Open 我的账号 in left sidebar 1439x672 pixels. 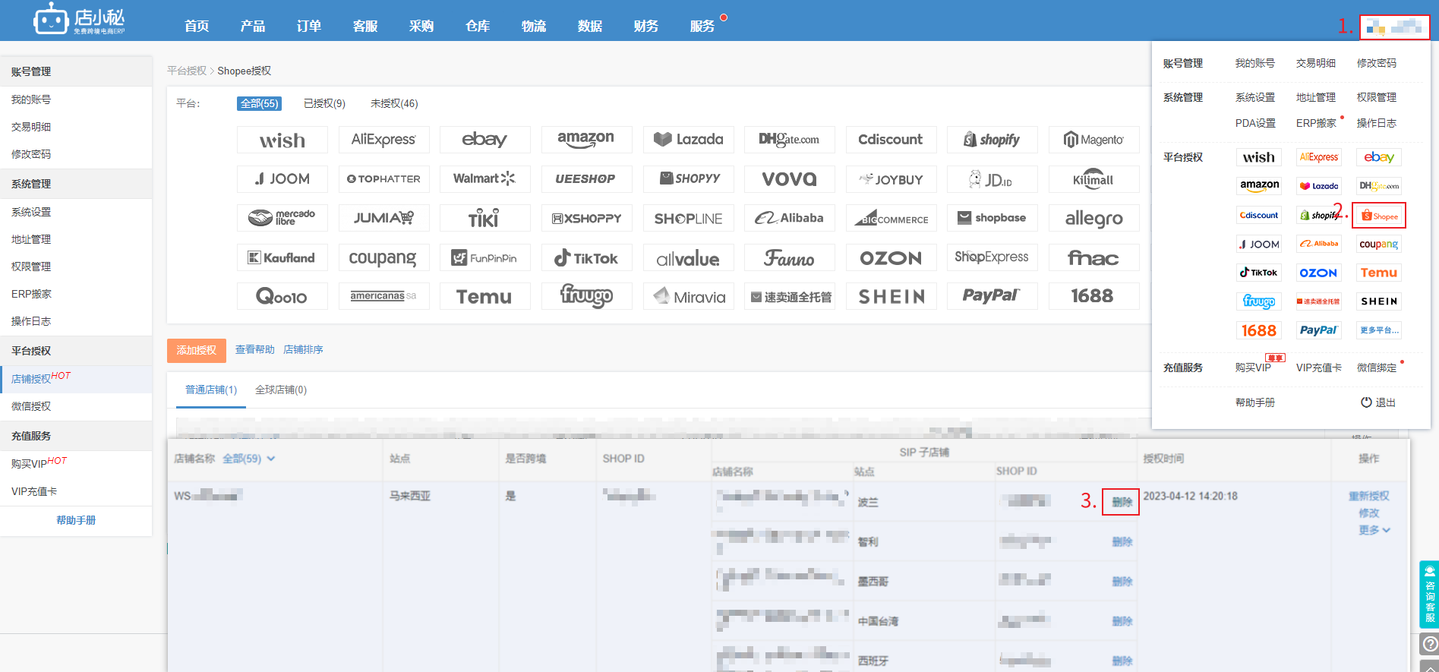click(x=31, y=99)
